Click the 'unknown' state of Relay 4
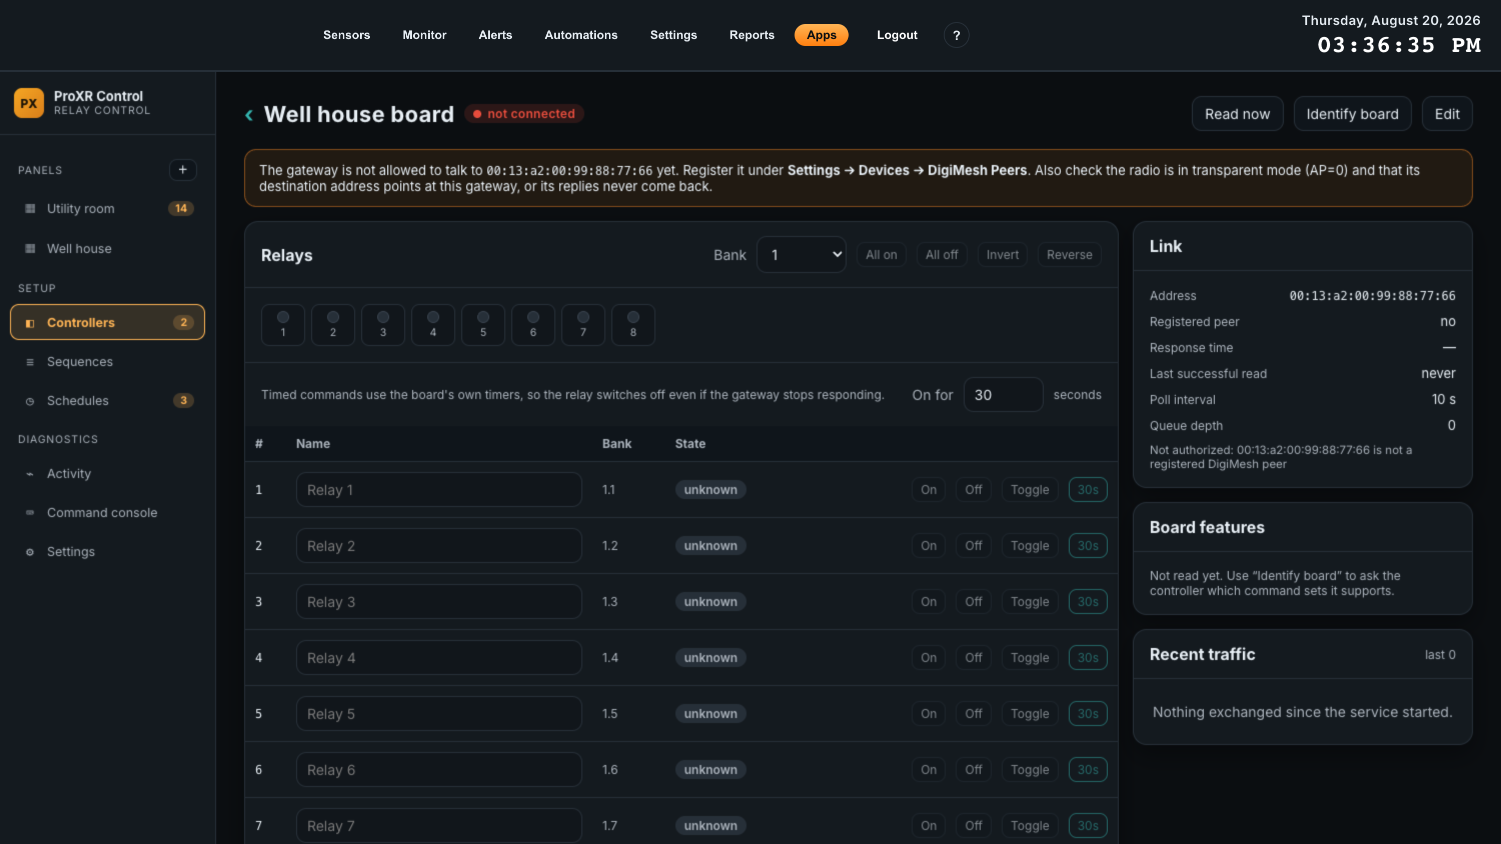 pos(710,657)
